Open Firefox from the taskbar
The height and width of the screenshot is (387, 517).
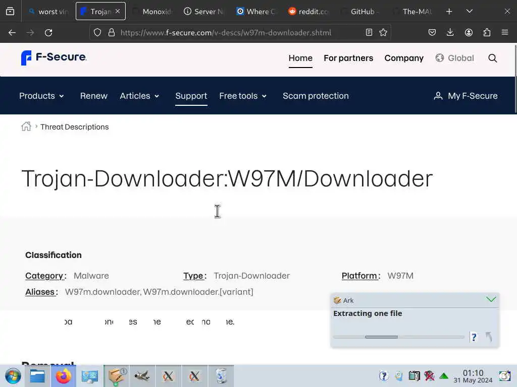[63, 376]
